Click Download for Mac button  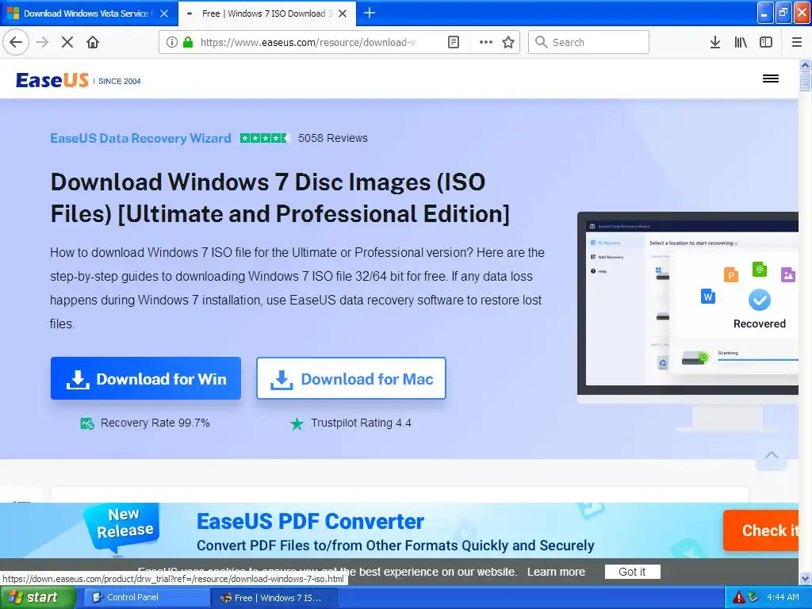point(351,378)
